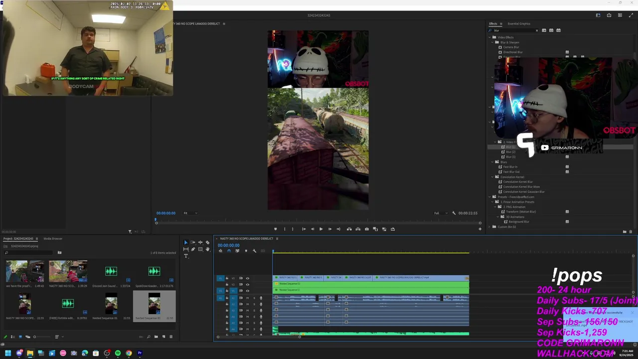
Task: Select Transform (Motion Blur) preset
Action: tap(520, 212)
